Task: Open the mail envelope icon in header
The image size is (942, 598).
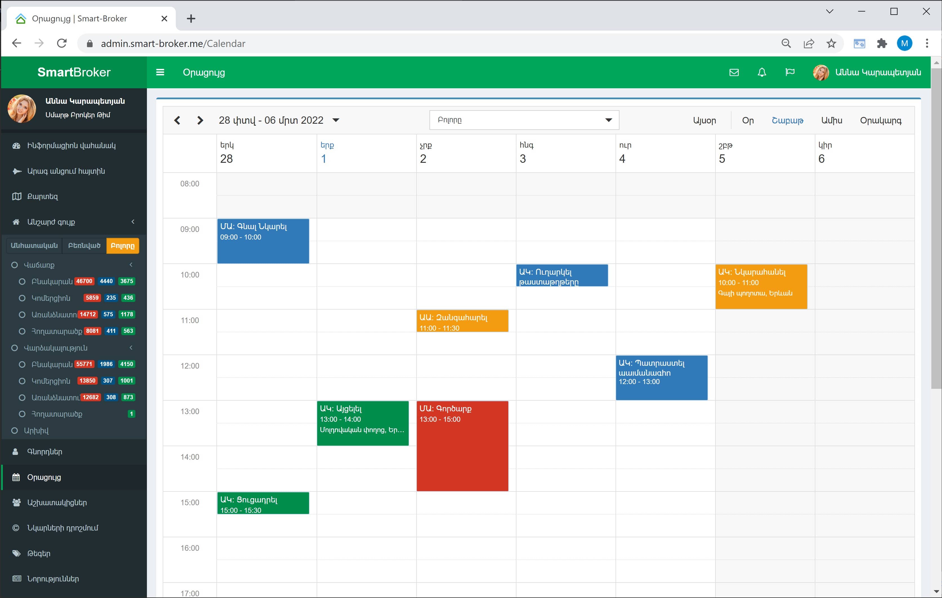Action: tap(734, 72)
